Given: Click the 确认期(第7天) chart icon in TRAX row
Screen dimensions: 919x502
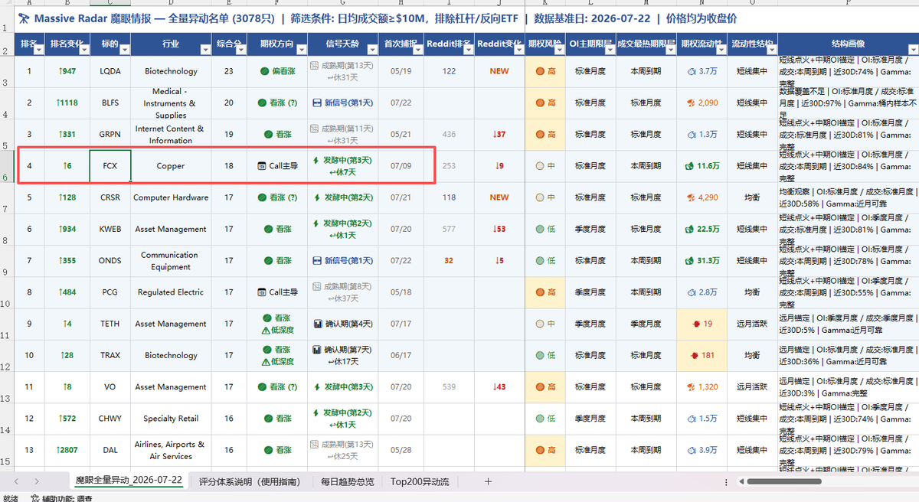Looking at the screenshot, I should click(316, 349).
